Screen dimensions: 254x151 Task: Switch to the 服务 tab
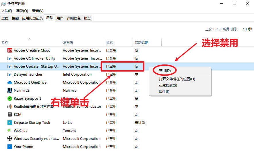88,18
